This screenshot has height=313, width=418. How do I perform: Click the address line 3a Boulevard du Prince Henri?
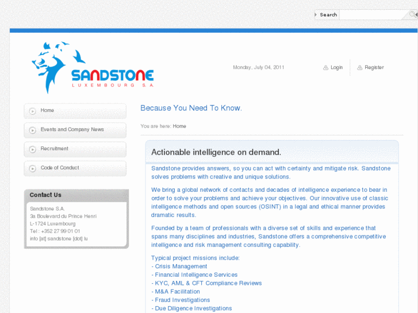point(63,217)
